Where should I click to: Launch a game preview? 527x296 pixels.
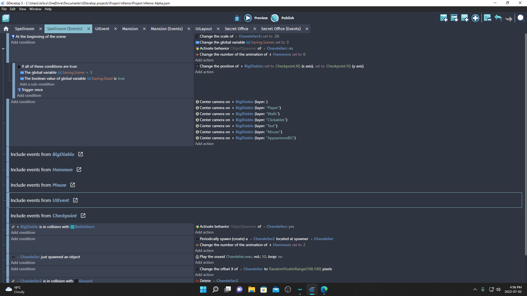click(x=256, y=18)
